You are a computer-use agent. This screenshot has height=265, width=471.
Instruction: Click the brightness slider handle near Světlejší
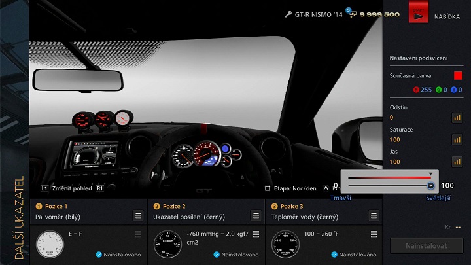click(x=430, y=186)
